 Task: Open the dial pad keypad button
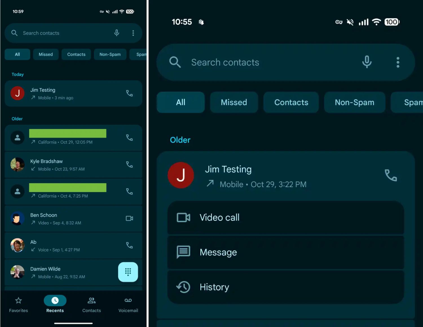coord(128,272)
